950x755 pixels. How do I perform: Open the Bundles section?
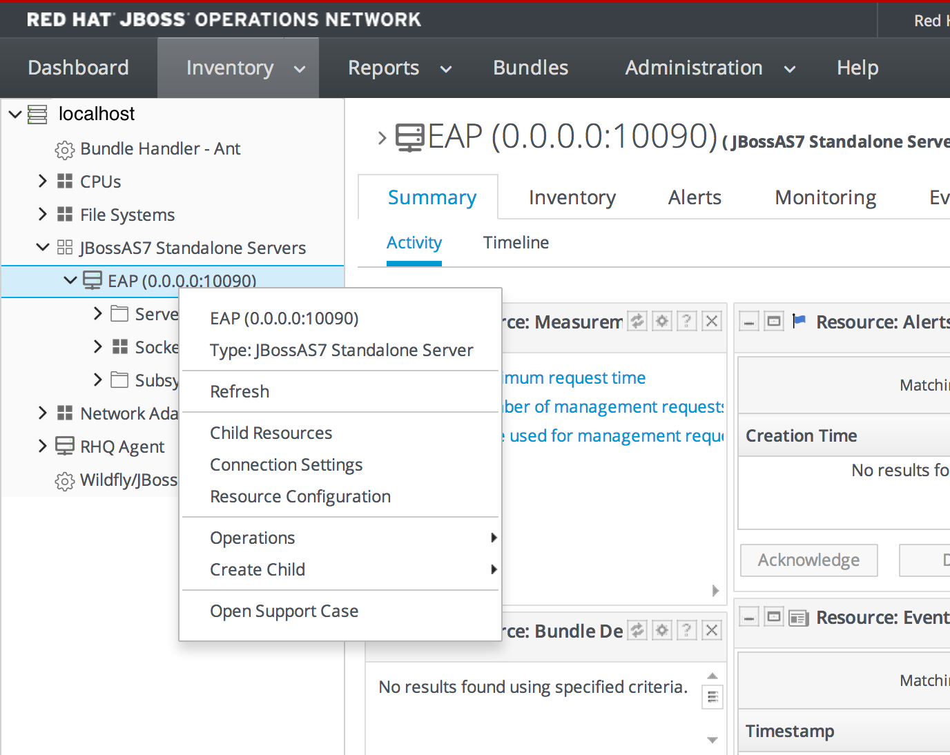[x=531, y=68]
